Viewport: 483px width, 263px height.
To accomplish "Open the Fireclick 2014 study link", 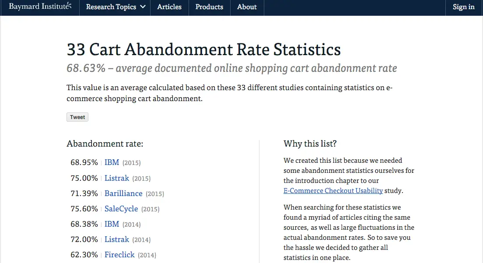I will click(x=119, y=255).
